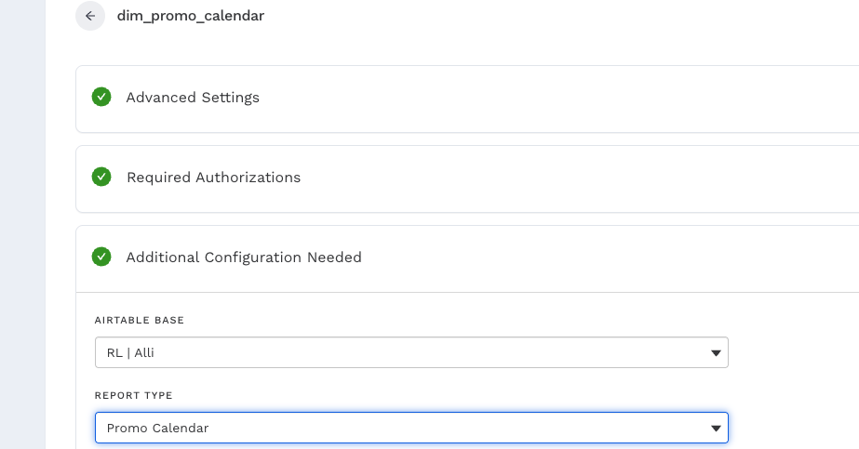This screenshot has height=449, width=859.
Task: Click the AIRTABLE BASE field label
Action: [x=140, y=320]
